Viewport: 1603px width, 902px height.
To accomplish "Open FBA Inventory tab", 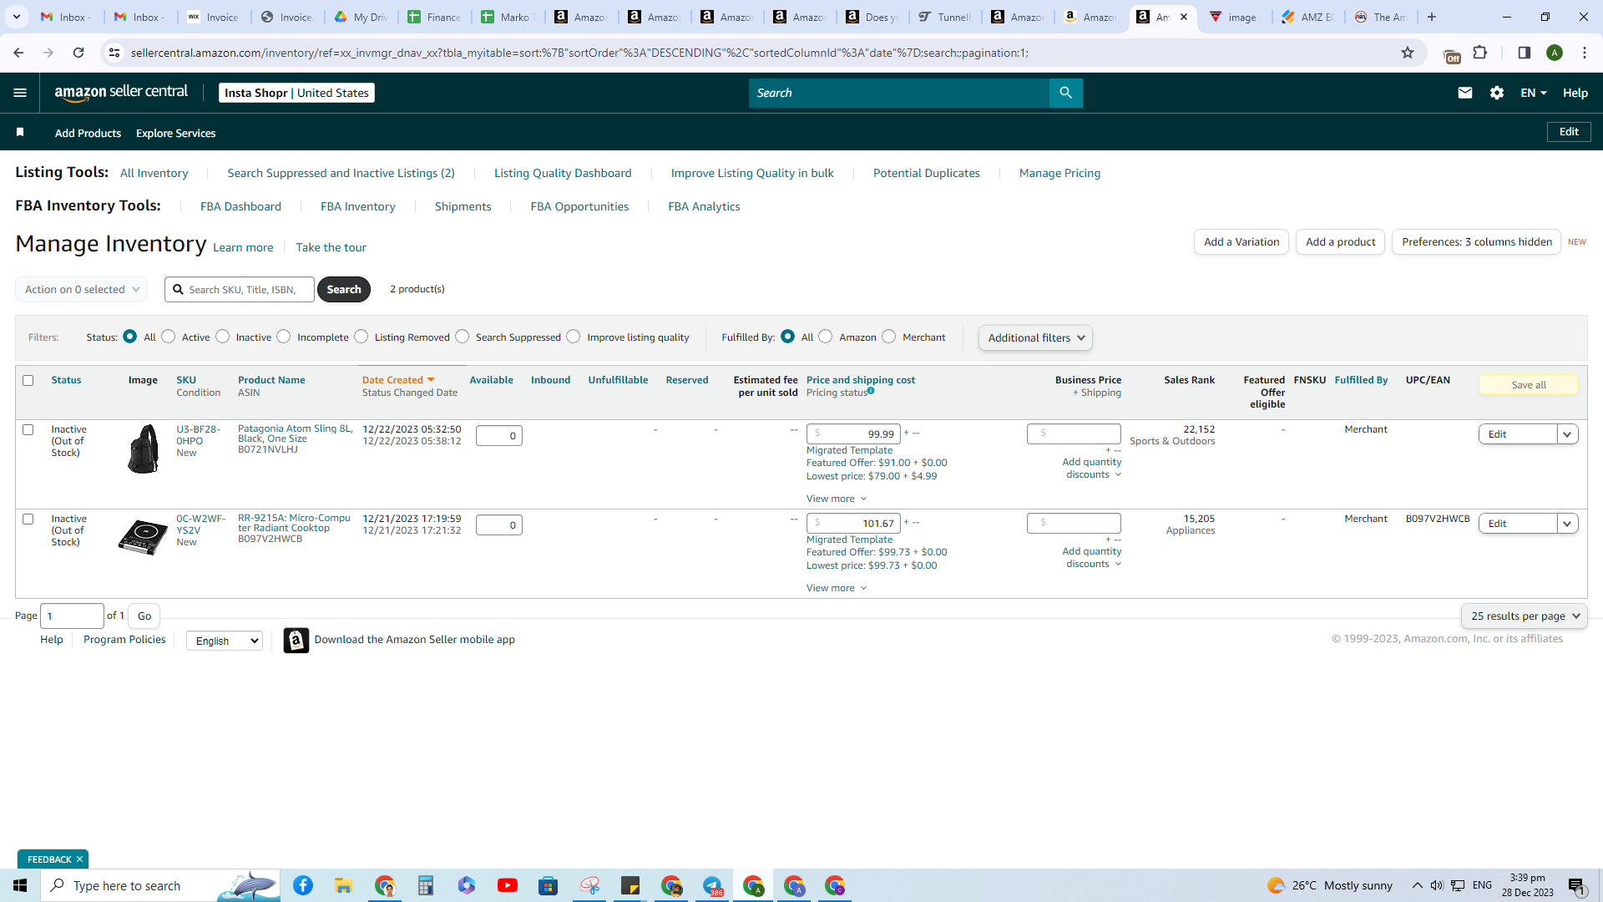I will click(358, 206).
